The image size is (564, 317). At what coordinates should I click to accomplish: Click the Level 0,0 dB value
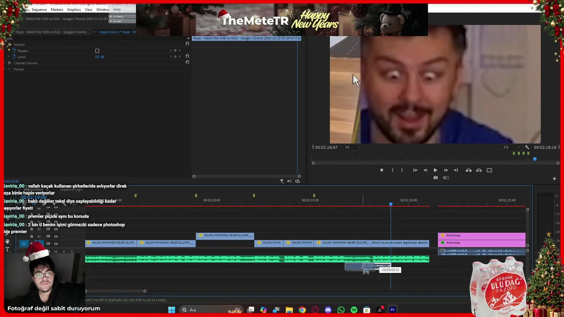pos(100,57)
